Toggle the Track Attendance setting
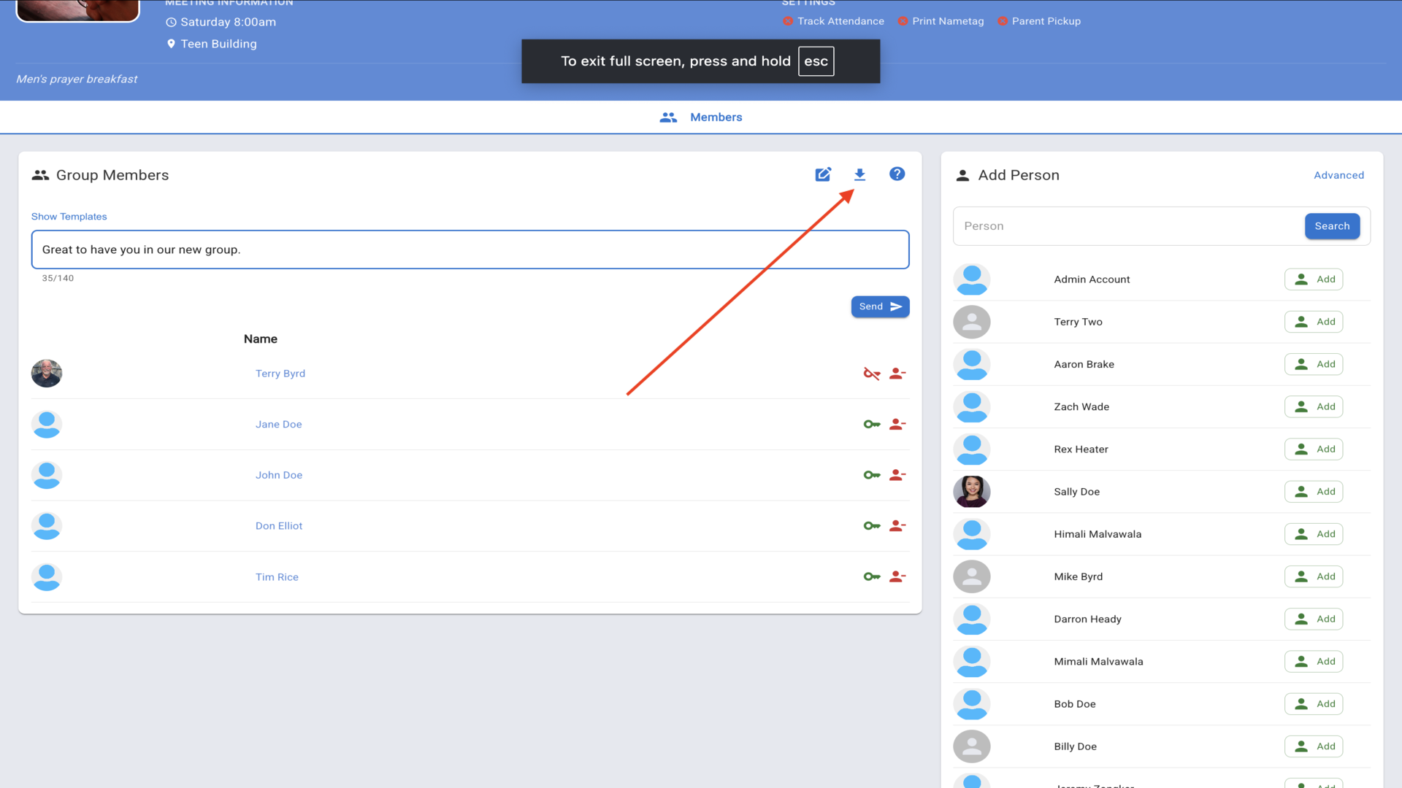 click(832, 21)
